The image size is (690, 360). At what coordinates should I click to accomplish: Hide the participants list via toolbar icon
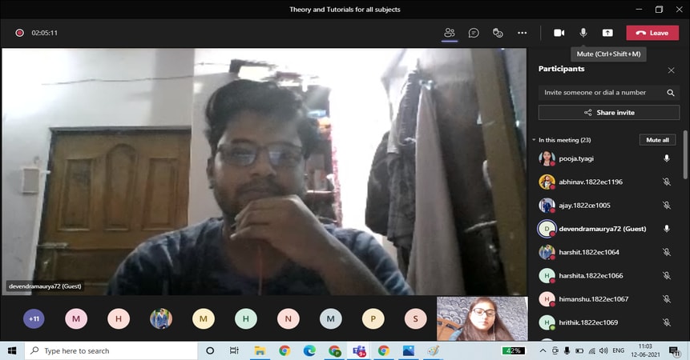point(450,33)
